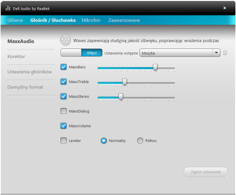Image resolution: width=236 pixels, height=195 pixels.
Task: Enable the MaxxDialog checkbox
Action: click(x=64, y=111)
